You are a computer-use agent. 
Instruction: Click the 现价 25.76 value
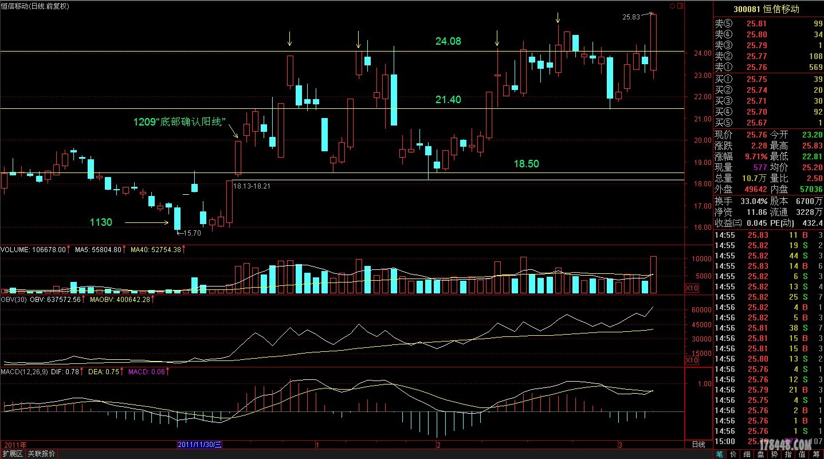[756, 135]
